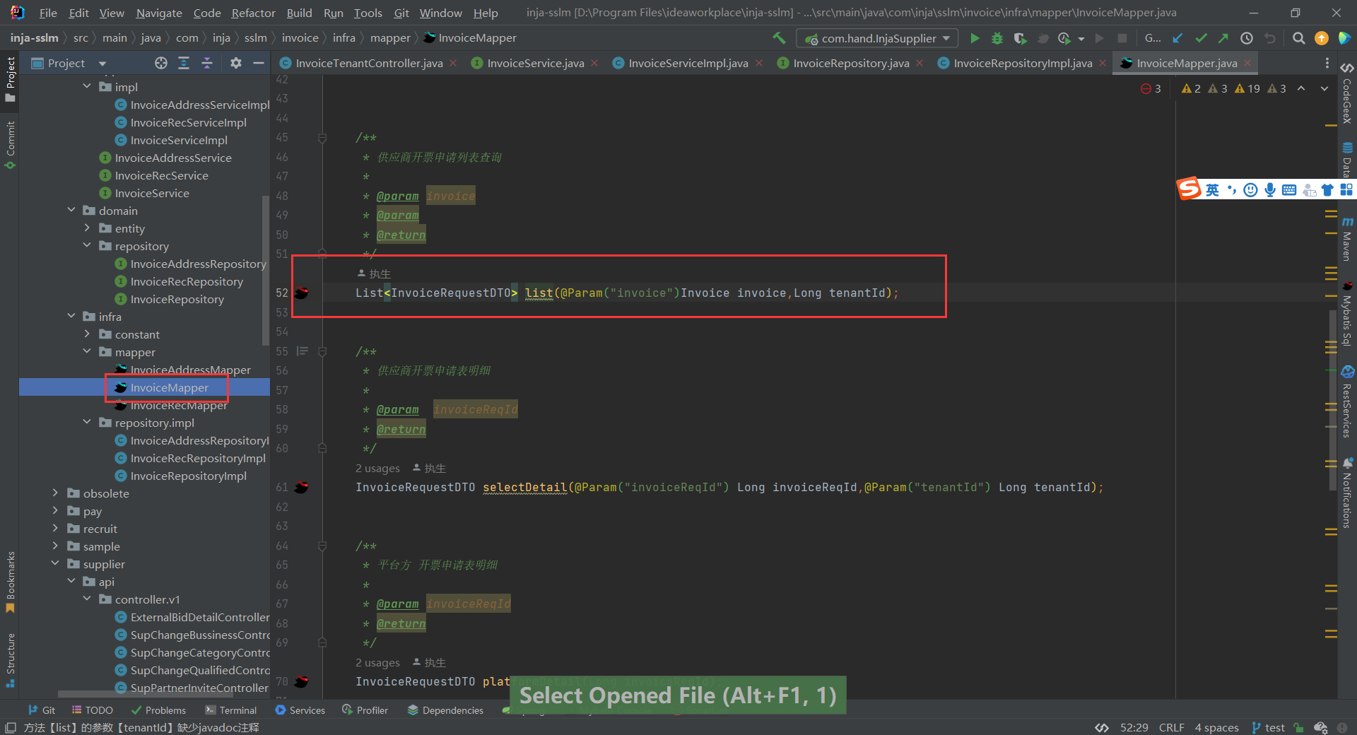The width and height of the screenshot is (1357, 735).
Task: Run com.hand.InjaSupplier with green play icon
Action: (975, 38)
